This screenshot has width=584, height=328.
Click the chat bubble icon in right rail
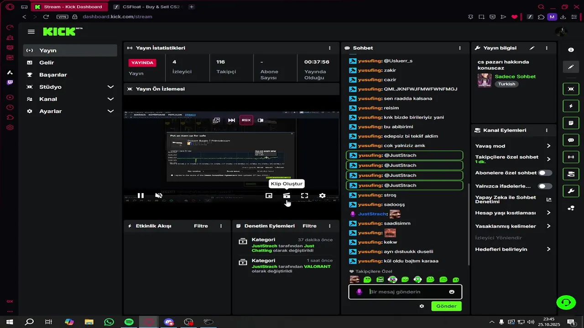(571, 140)
